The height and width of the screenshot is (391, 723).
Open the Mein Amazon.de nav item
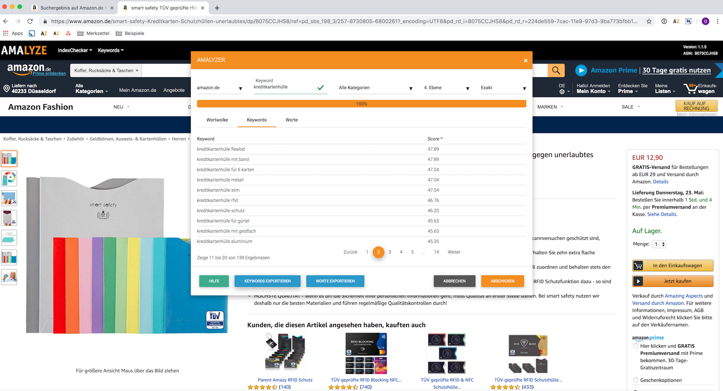tap(137, 90)
